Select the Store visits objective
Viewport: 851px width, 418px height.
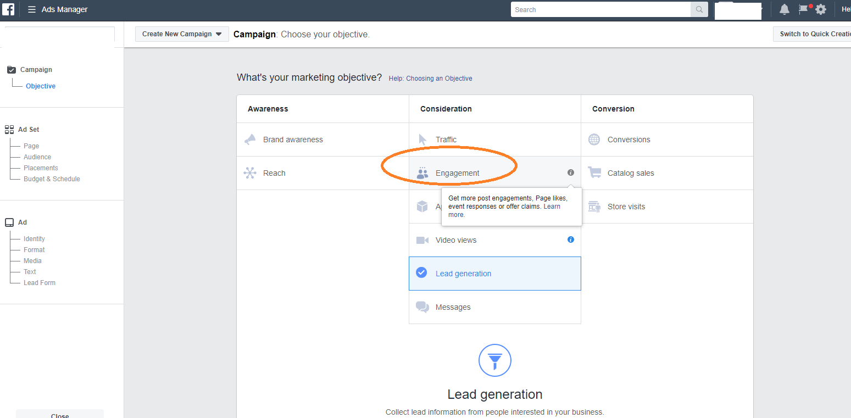coord(667,207)
